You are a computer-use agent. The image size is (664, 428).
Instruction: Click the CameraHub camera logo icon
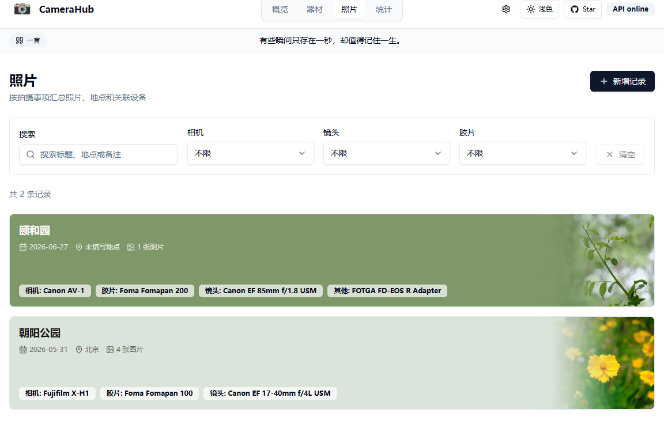(22, 9)
